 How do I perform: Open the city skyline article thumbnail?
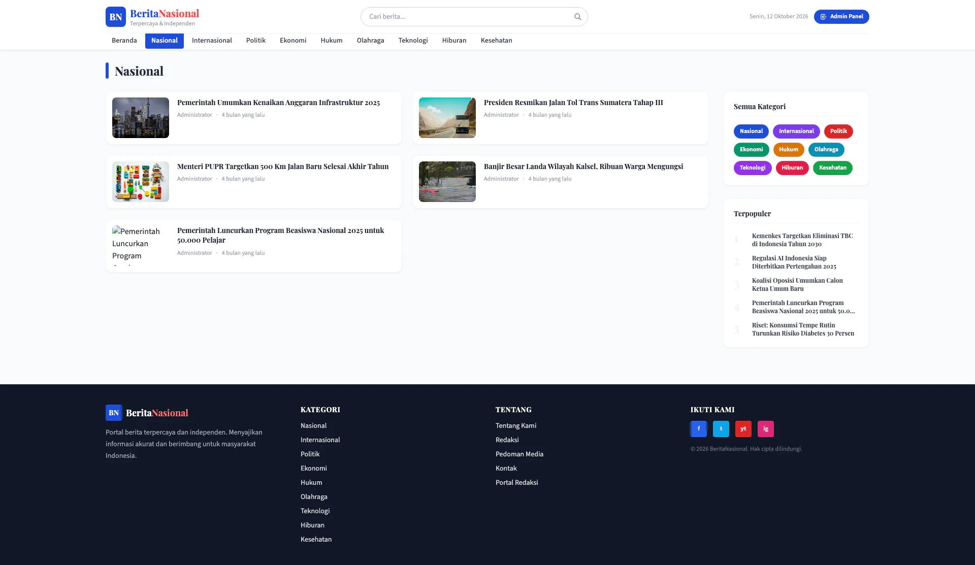pos(141,118)
